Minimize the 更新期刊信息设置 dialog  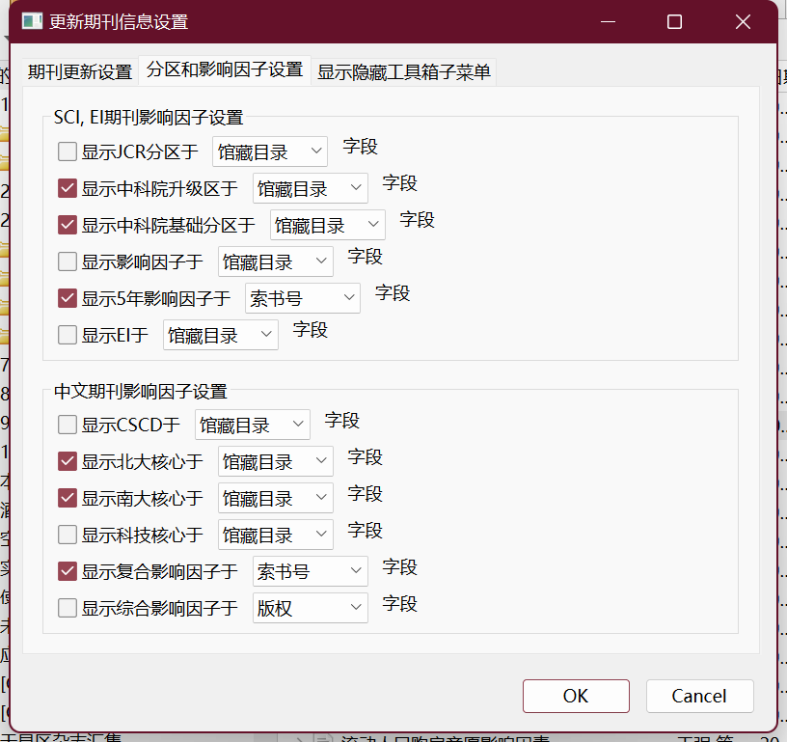608,21
